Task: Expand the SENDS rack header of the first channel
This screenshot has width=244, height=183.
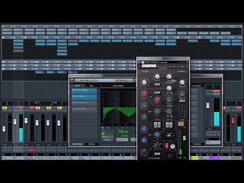Action: click(7, 69)
